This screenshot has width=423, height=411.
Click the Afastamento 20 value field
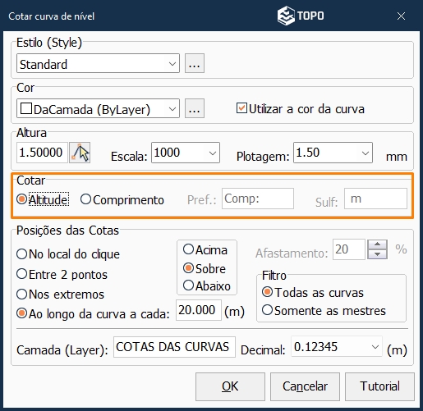[349, 249]
